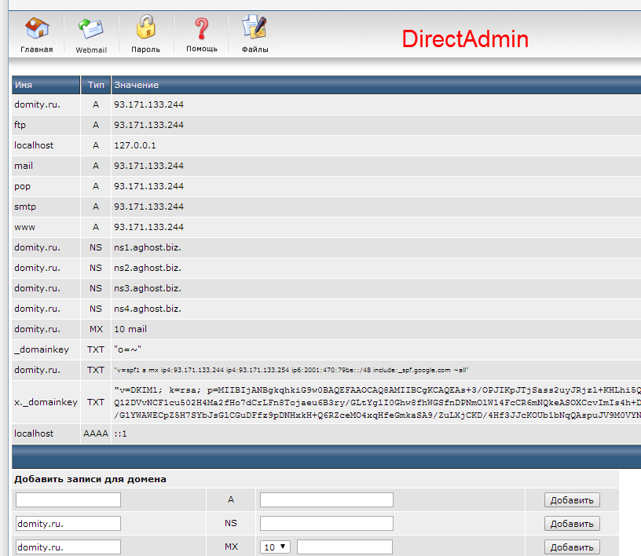Select domity.ru. name in the ns1.aghost.biz. row
The image size is (641, 556).
click(x=37, y=247)
